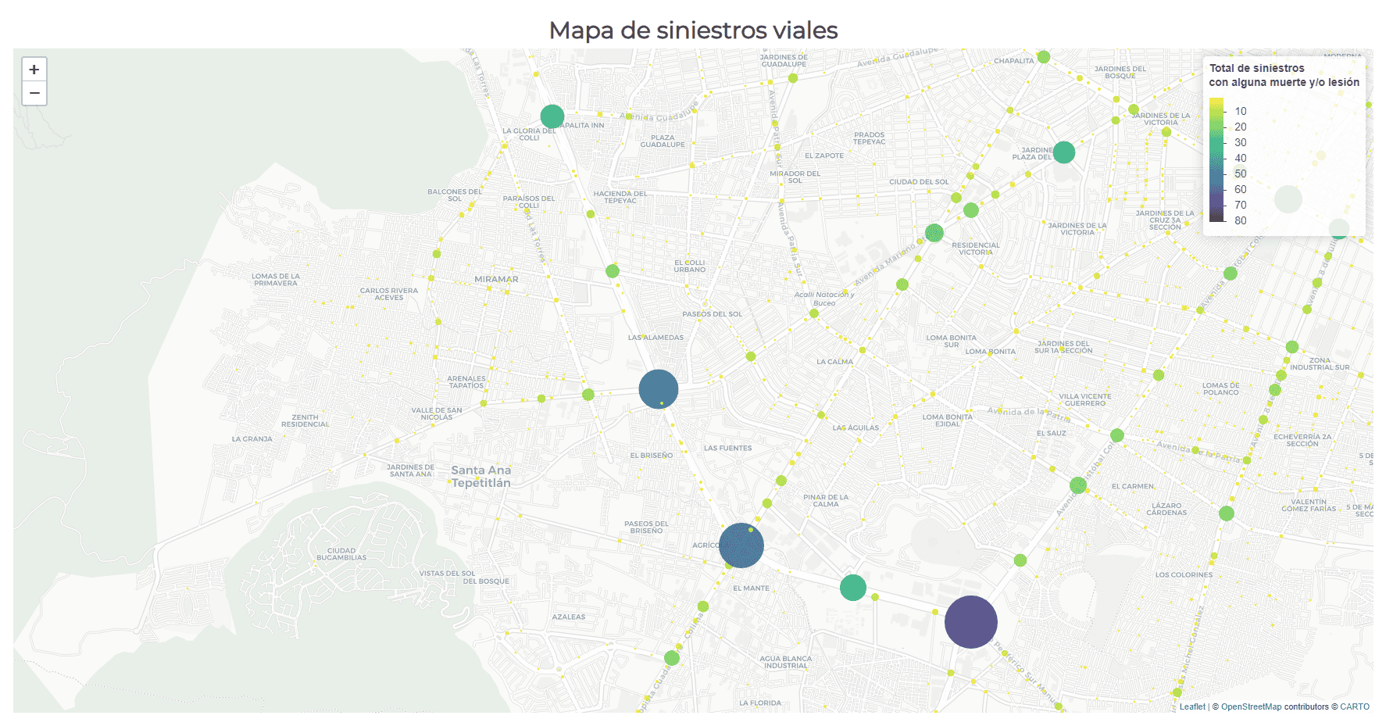Click the EL COLLI URBANO label
The height and width of the screenshot is (719, 1386).
pyautogui.click(x=690, y=266)
